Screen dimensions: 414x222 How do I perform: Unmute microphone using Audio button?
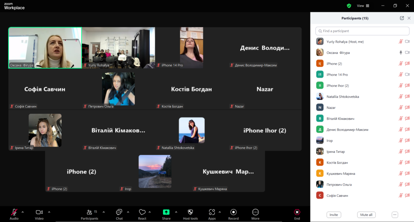14,212
